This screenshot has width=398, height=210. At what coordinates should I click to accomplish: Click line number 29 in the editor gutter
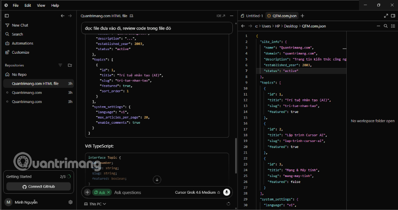click(245, 199)
